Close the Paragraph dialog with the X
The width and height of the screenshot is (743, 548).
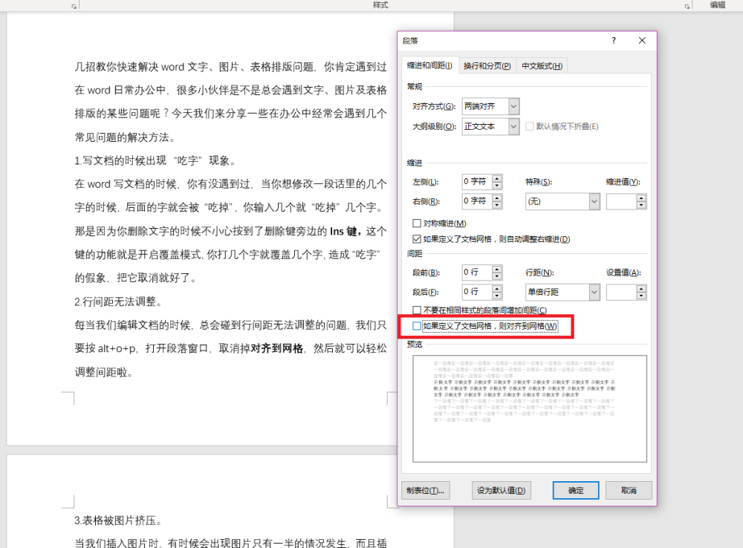[x=642, y=41]
